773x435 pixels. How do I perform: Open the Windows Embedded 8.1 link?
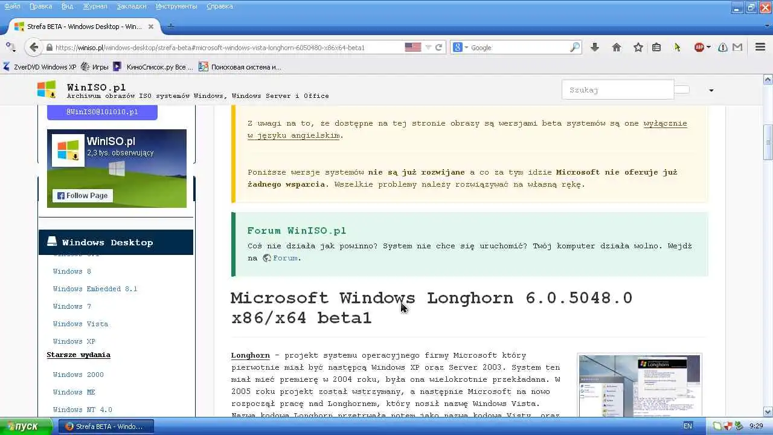95,289
